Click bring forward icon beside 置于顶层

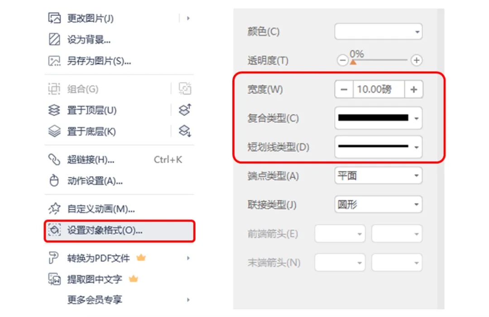tap(185, 110)
